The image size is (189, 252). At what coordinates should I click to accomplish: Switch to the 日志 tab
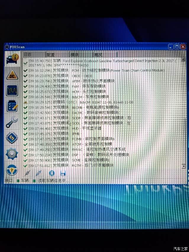click(x=34, y=54)
